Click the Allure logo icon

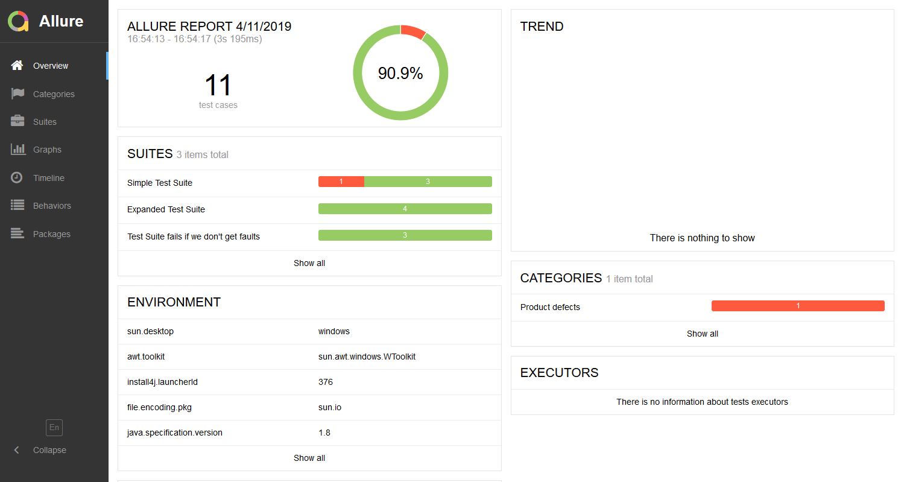pyautogui.click(x=18, y=21)
